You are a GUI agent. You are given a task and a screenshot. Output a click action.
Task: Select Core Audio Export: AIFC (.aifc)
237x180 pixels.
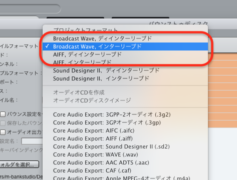[x=125, y=130]
